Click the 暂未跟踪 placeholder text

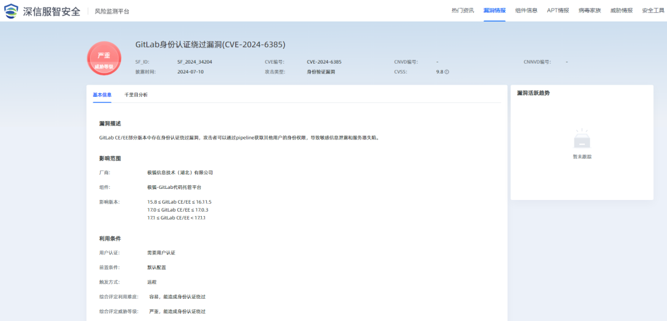coord(582,157)
